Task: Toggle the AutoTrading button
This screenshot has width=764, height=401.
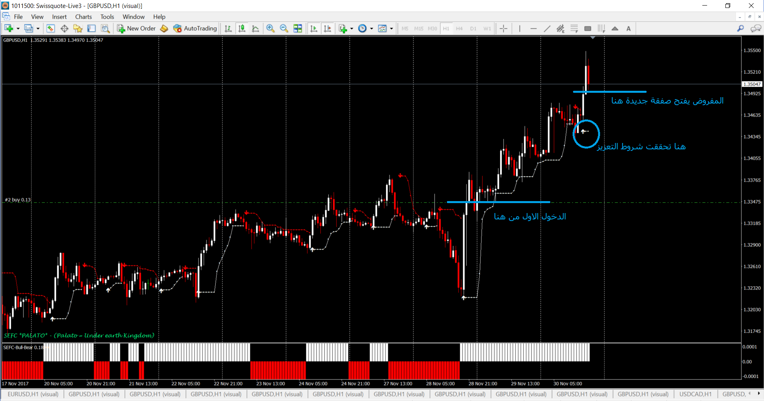Action: pyautogui.click(x=195, y=28)
